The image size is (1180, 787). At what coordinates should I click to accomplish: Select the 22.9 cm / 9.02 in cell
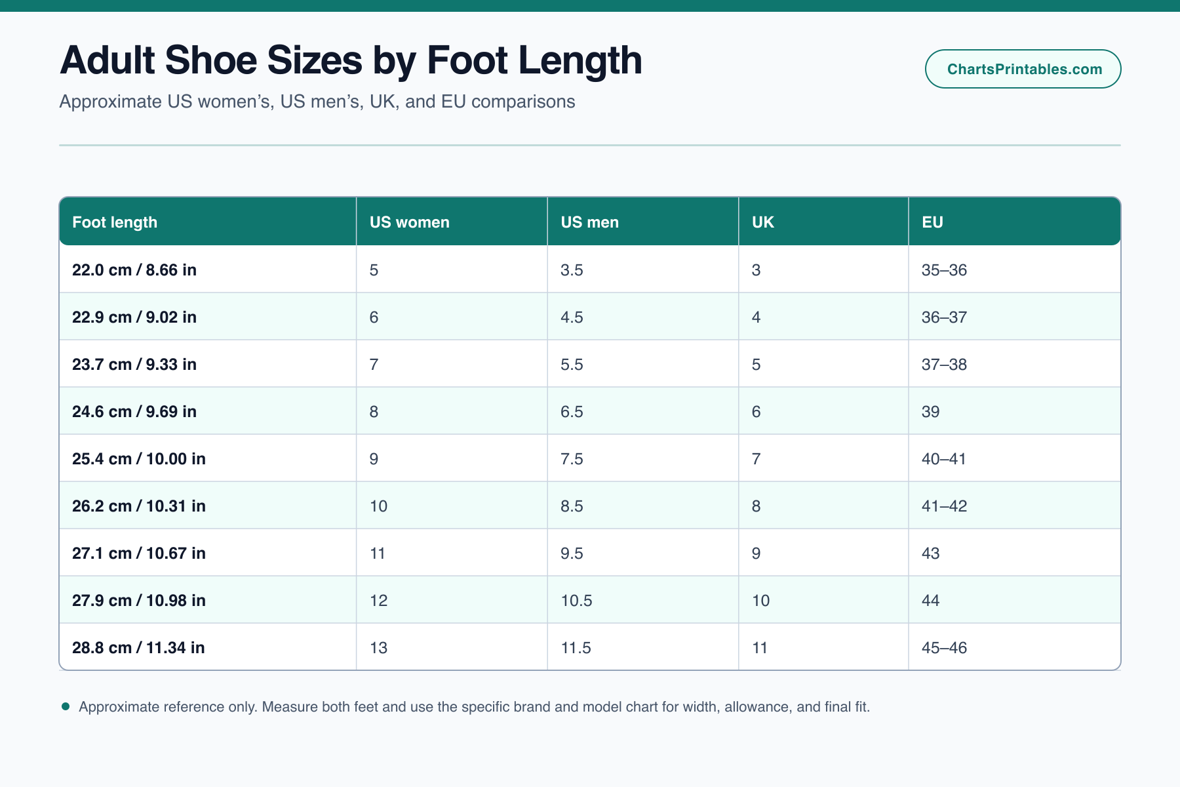tap(208, 317)
